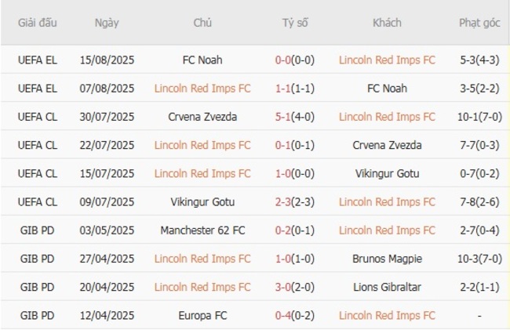Click the 'Giải đấu' column header
Viewport: 510px width, 330px height.
(38, 23)
